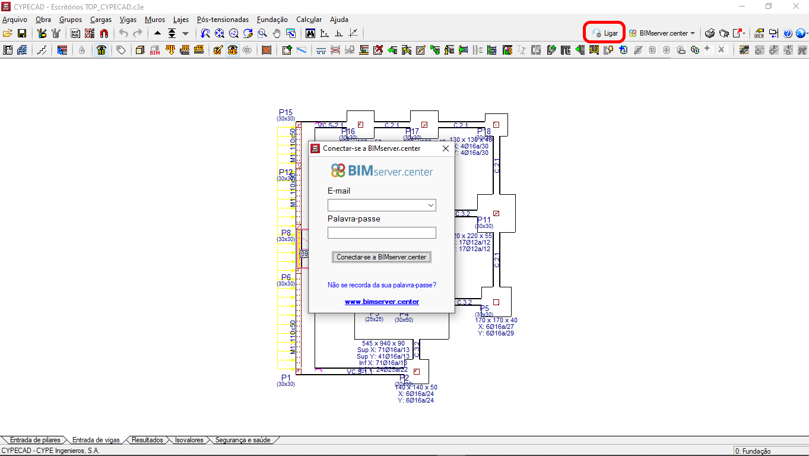
Task: Open the go-to-group double arrow icon
Action: click(172, 33)
